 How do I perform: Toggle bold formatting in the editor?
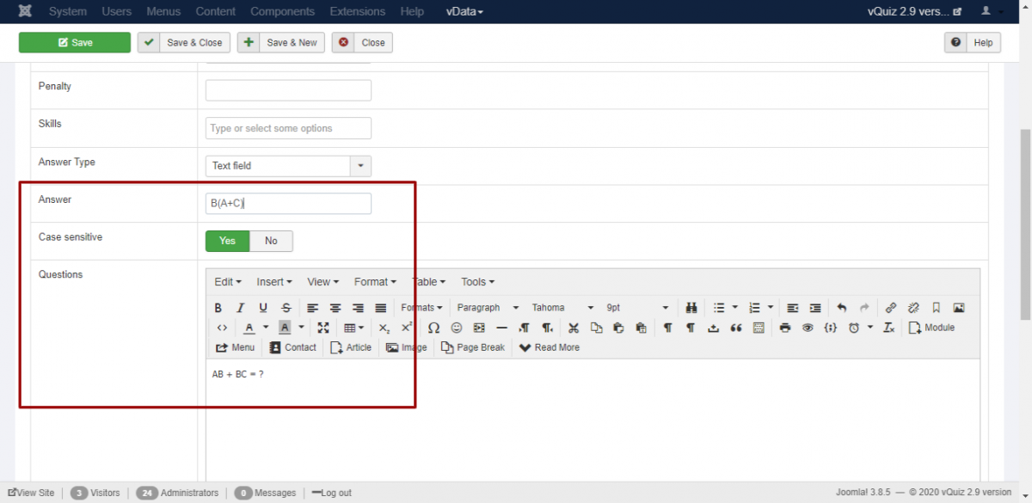point(218,308)
